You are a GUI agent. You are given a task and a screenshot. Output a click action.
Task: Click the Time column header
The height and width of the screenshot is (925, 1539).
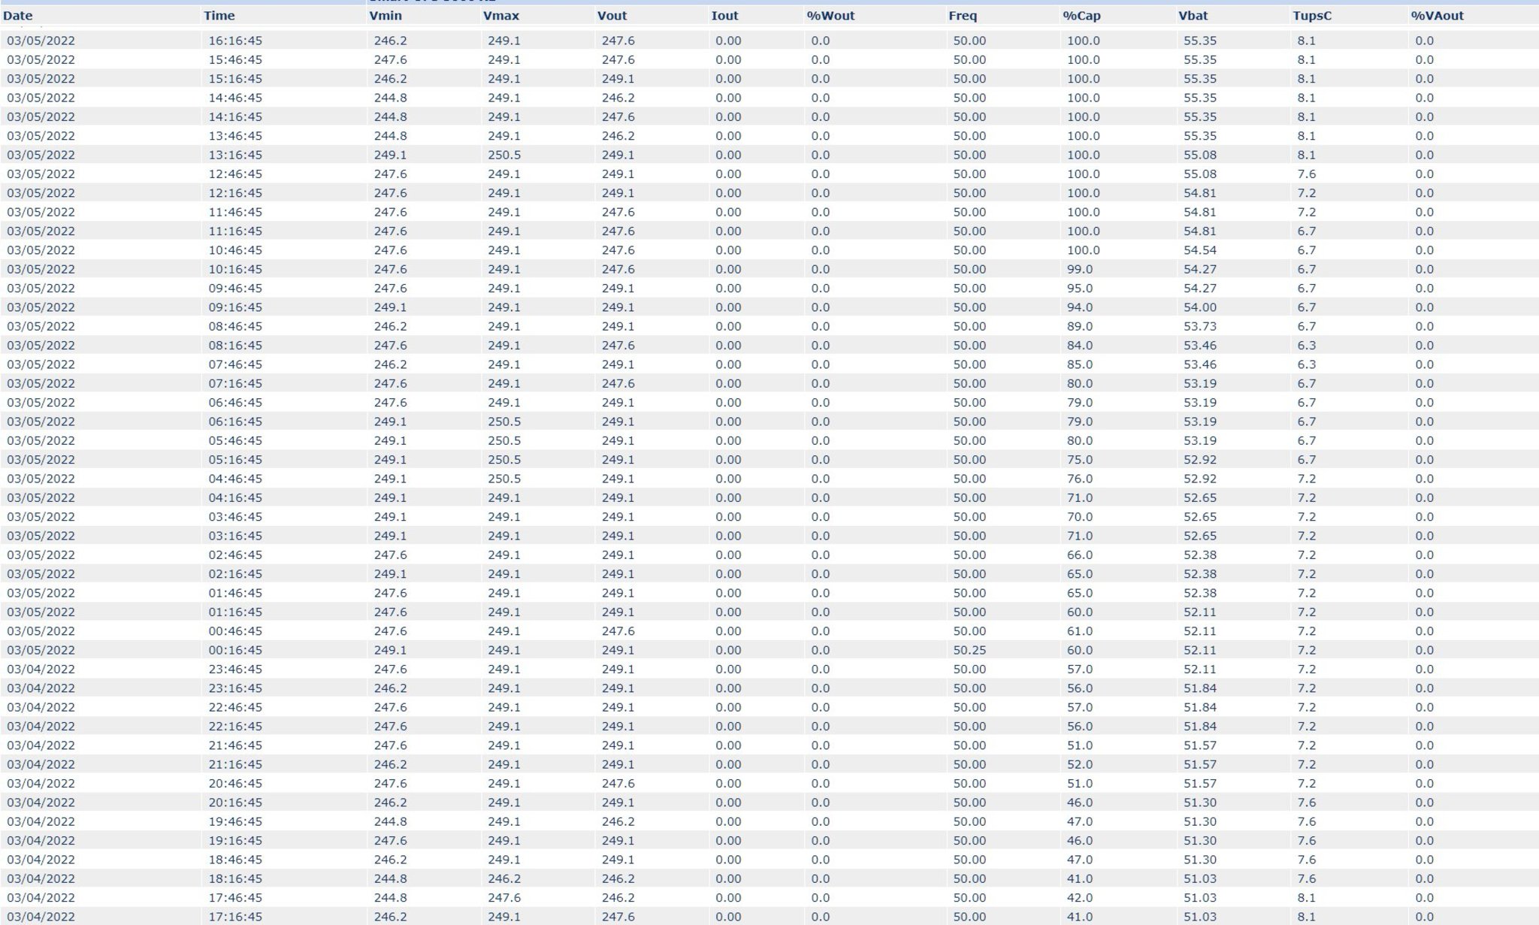pyautogui.click(x=219, y=16)
